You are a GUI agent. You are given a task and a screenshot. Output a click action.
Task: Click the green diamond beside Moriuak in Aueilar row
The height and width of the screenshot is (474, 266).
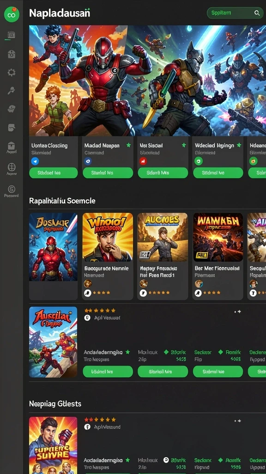pos(166,352)
